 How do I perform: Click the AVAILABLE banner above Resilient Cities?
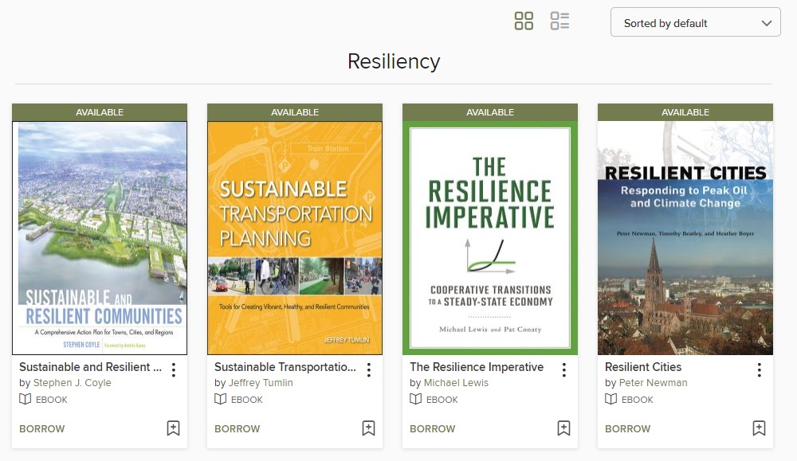685,112
